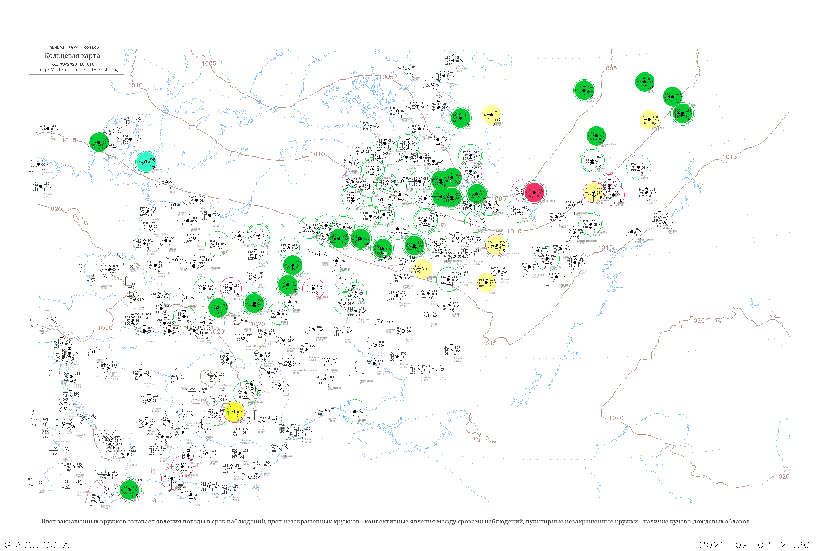Image resolution: width=827 pixels, height=551 pixels.
Task: Click the yellow Котельнич station circle
Action: pos(593,192)
